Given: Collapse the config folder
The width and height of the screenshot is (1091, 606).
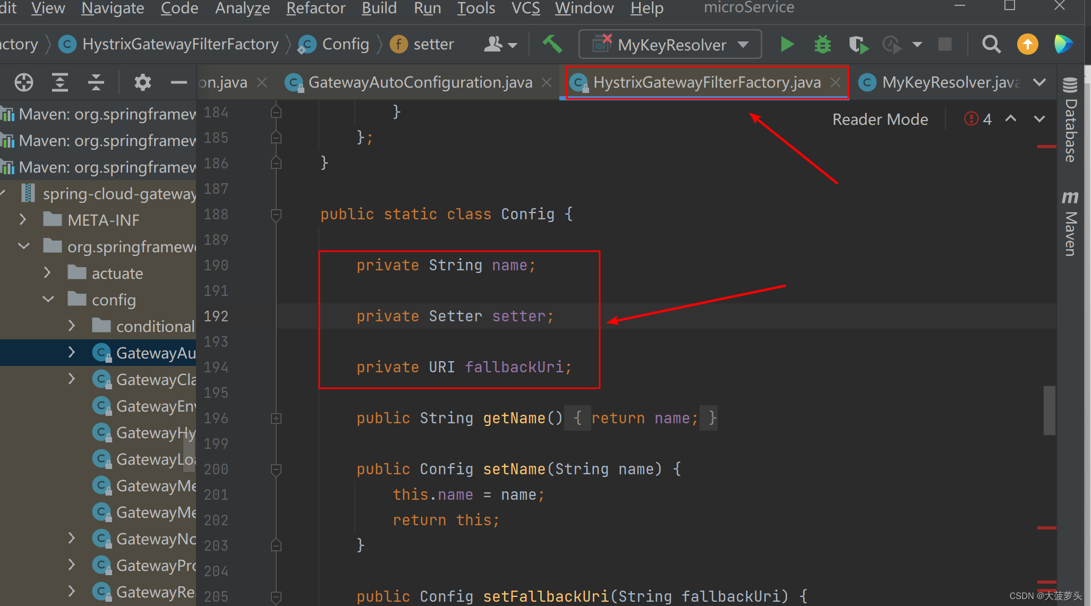Looking at the screenshot, I should click(x=48, y=299).
